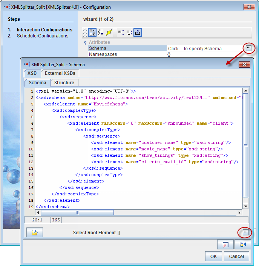Click the customer_name element line
The width and height of the screenshot is (259, 266).
click(161, 142)
